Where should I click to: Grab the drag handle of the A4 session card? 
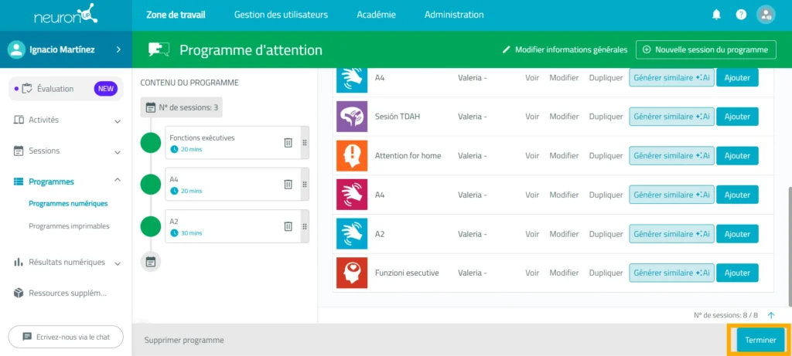[x=305, y=185]
